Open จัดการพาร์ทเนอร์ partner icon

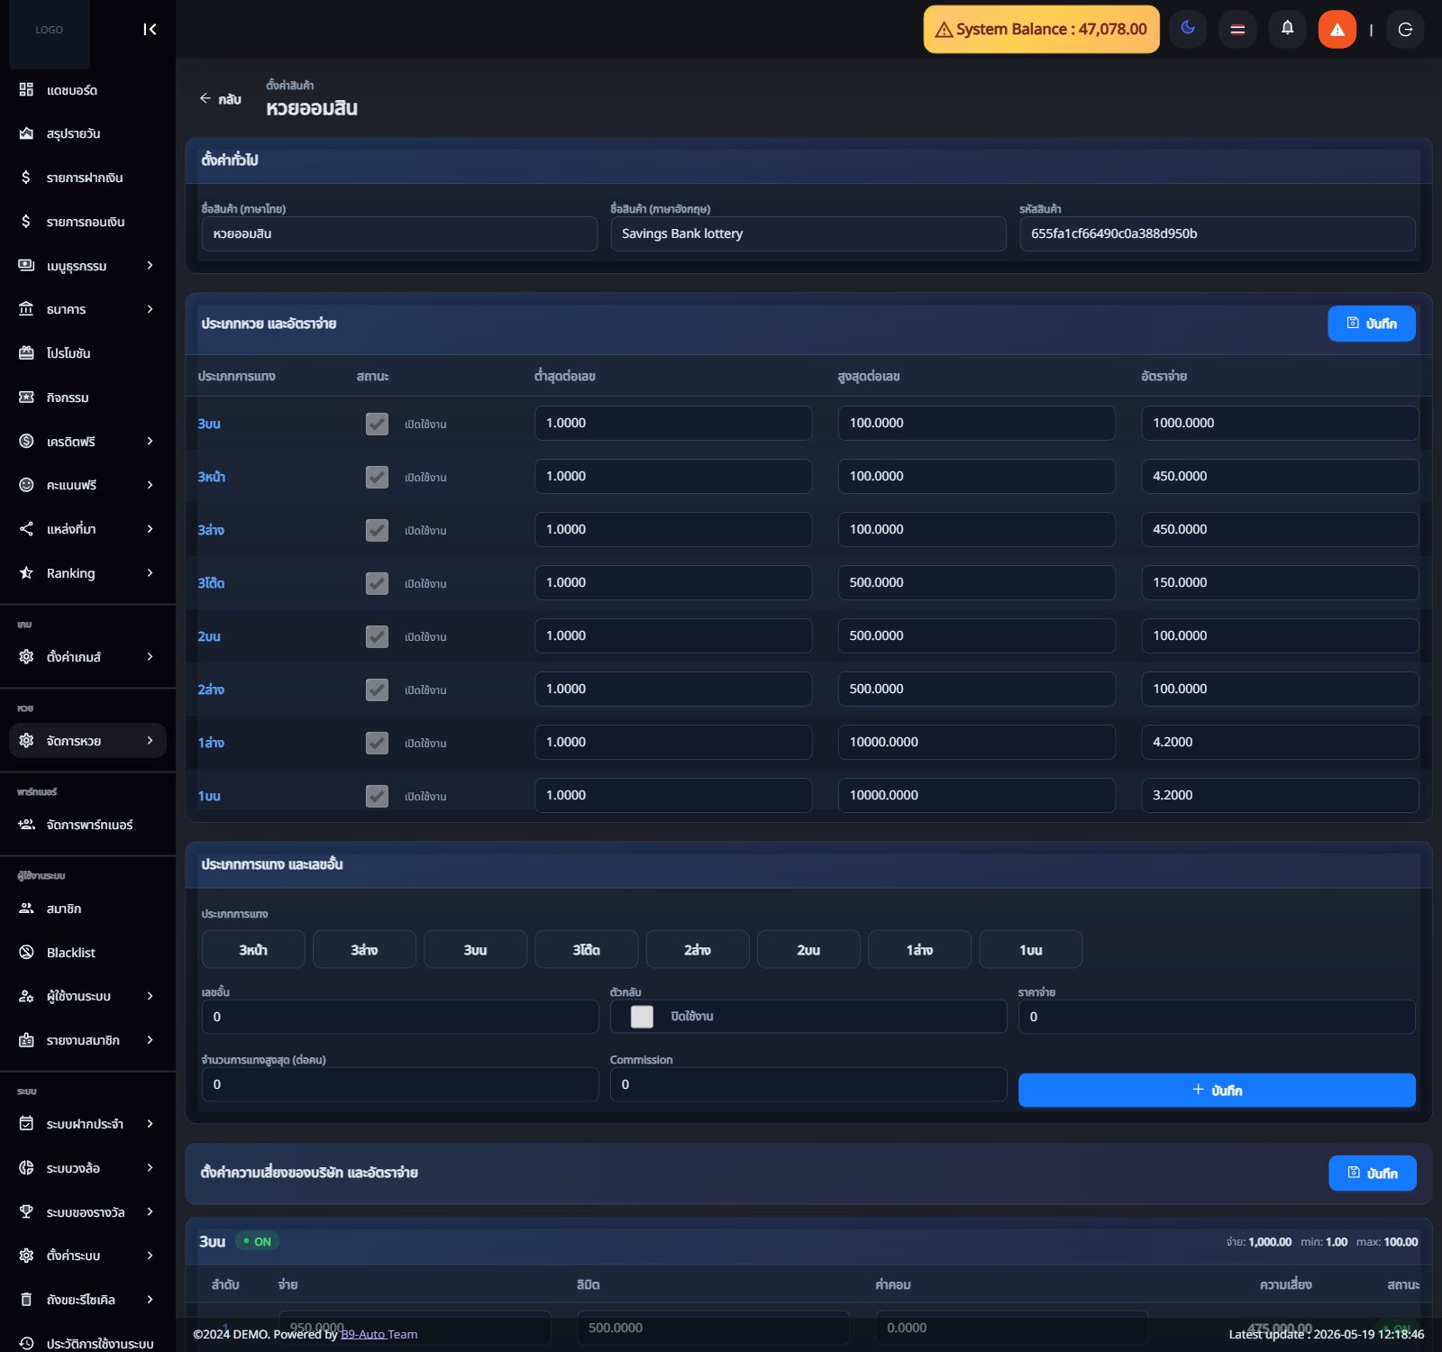point(26,825)
